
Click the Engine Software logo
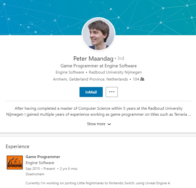pyautogui.click(x=15, y=163)
